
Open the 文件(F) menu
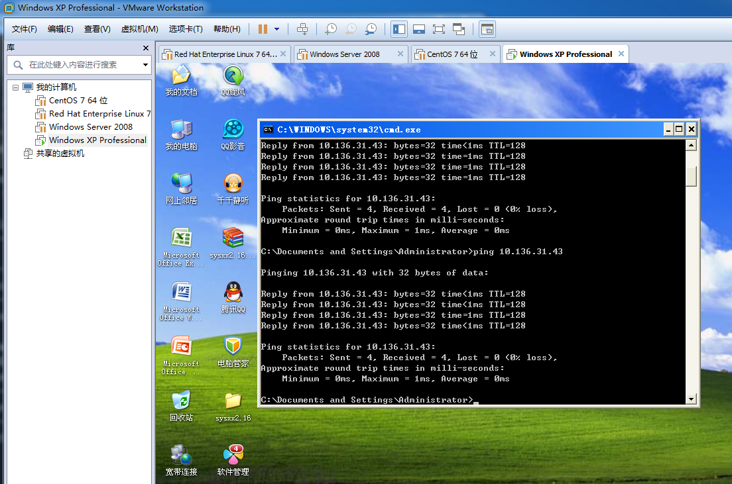pos(25,29)
